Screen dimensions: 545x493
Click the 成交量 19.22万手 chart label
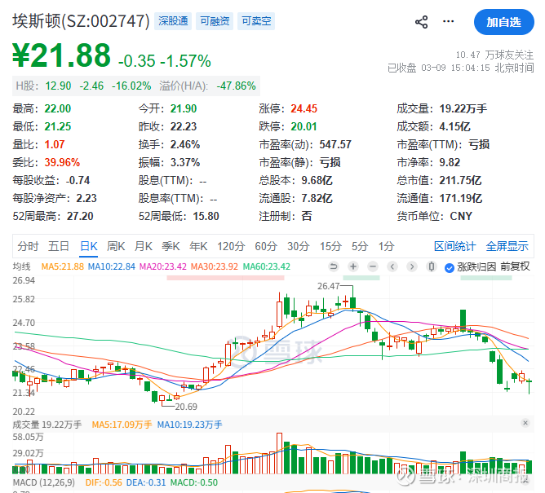coord(47,425)
